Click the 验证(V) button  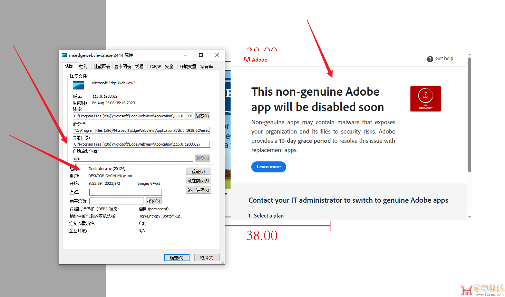tap(198, 171)
